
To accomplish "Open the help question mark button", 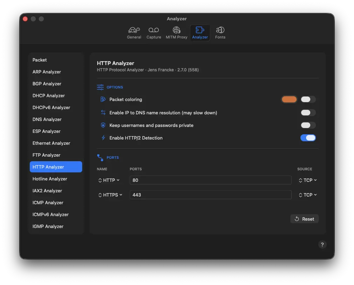I will 322,244.
